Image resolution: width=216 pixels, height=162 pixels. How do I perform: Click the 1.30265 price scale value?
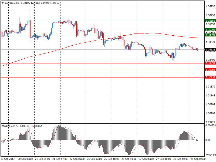click(210, 113)
